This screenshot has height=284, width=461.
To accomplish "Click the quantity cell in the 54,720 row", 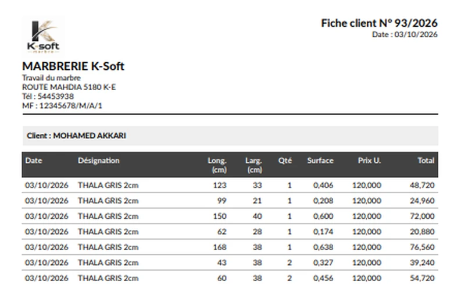I will point(290,278).
